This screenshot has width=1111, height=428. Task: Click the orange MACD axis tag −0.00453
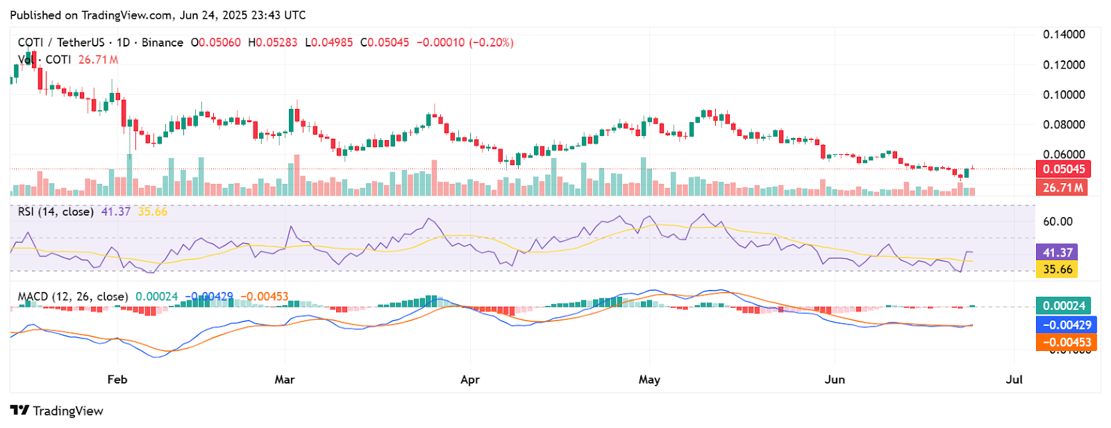[x=1067, y=342]
